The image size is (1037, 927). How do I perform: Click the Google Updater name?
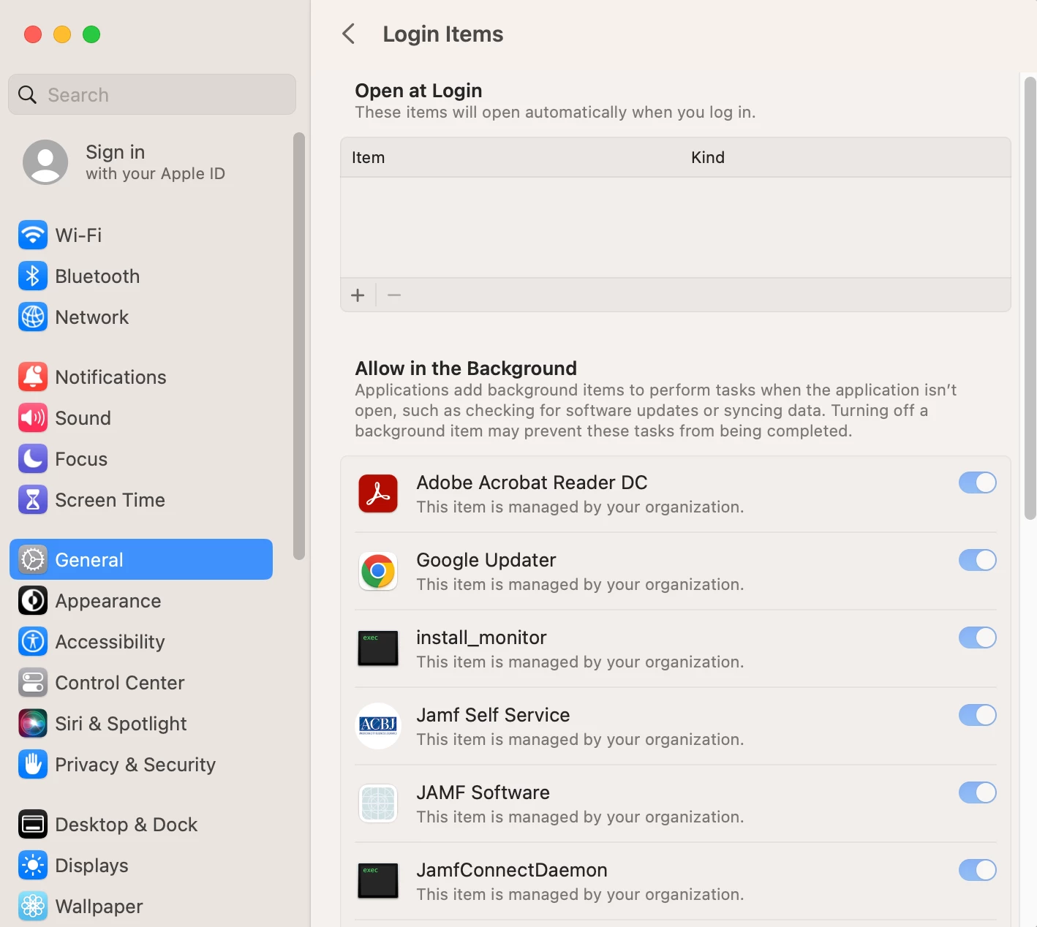point(486,560)
